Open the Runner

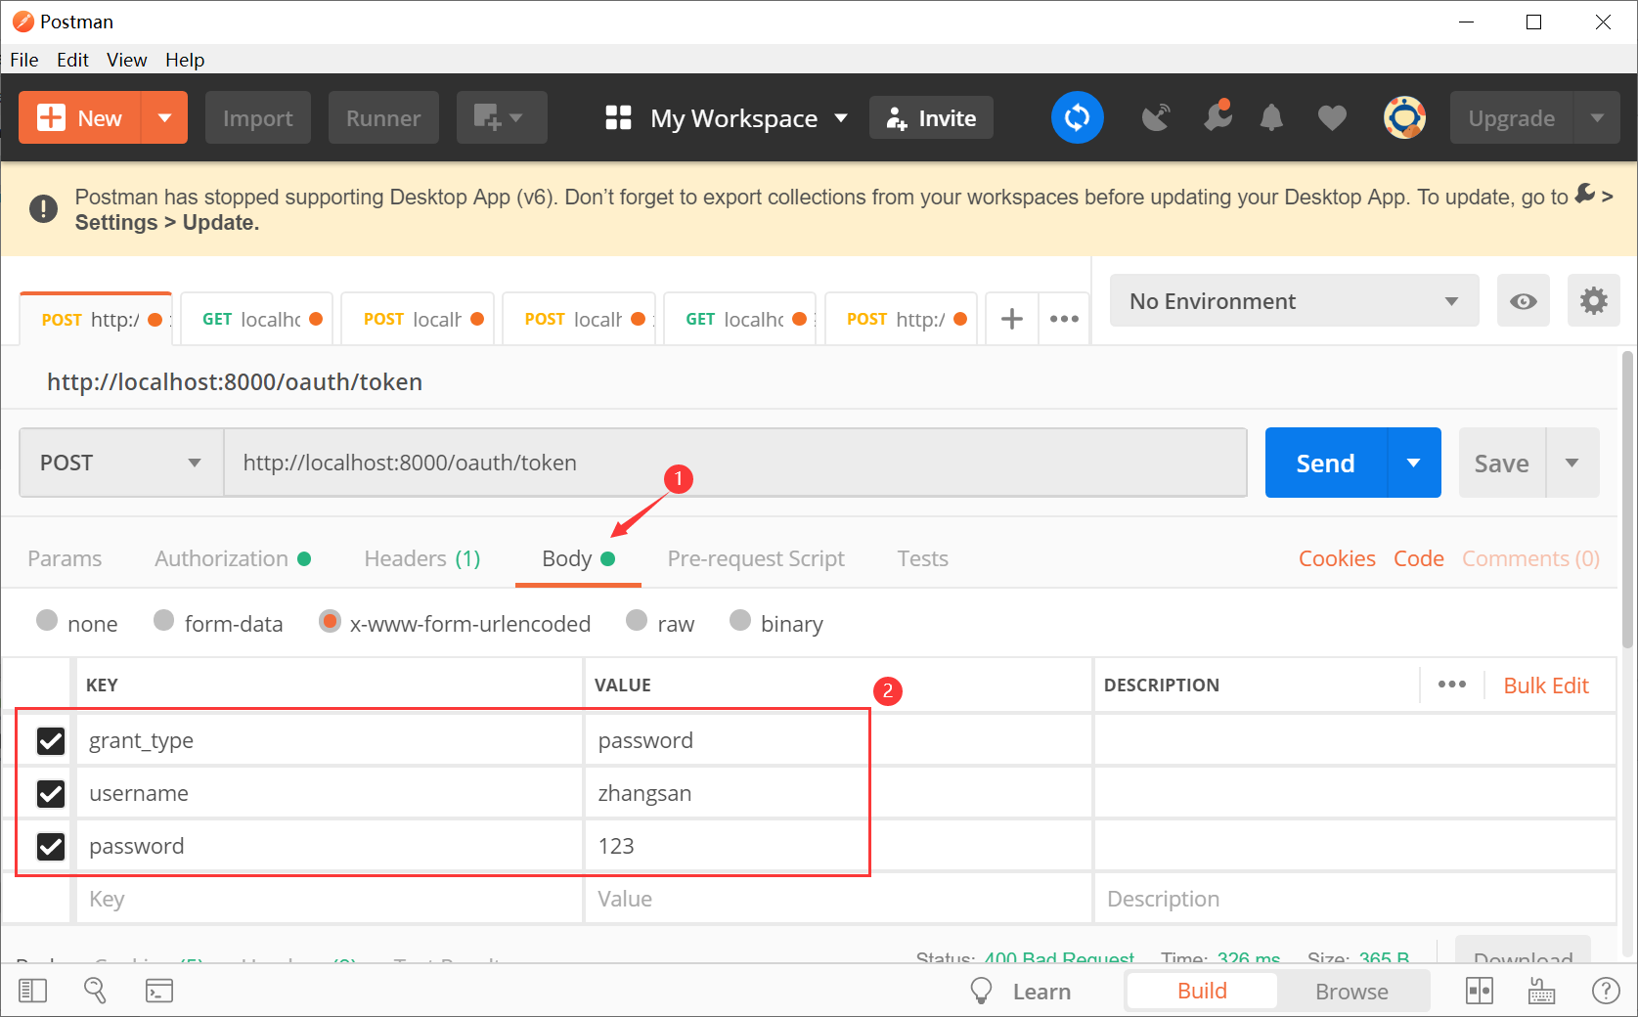pos(383,118)
